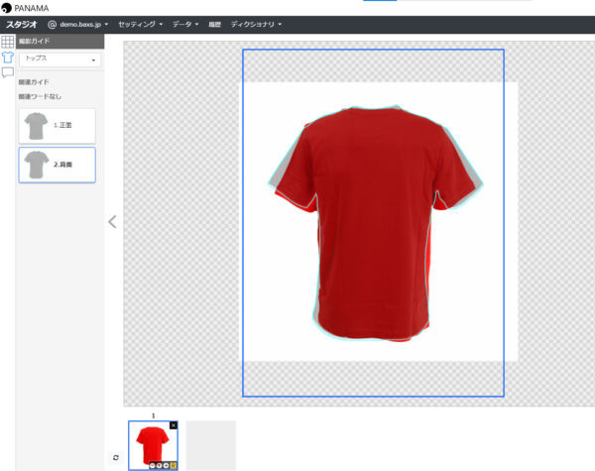595x471 pixels.
Task: Click the PANAMA logo icon
Action: 7,8
